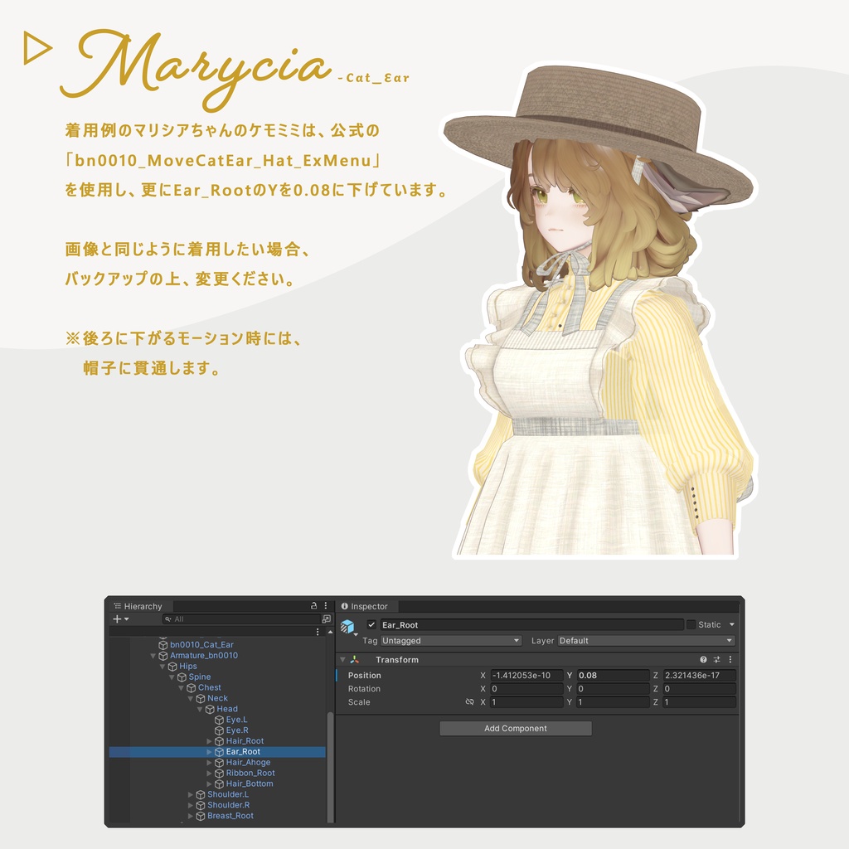Click the Hierarchy vertical scrollbar thumb
This screenshot has height=849, width=849.
(330, 767)
